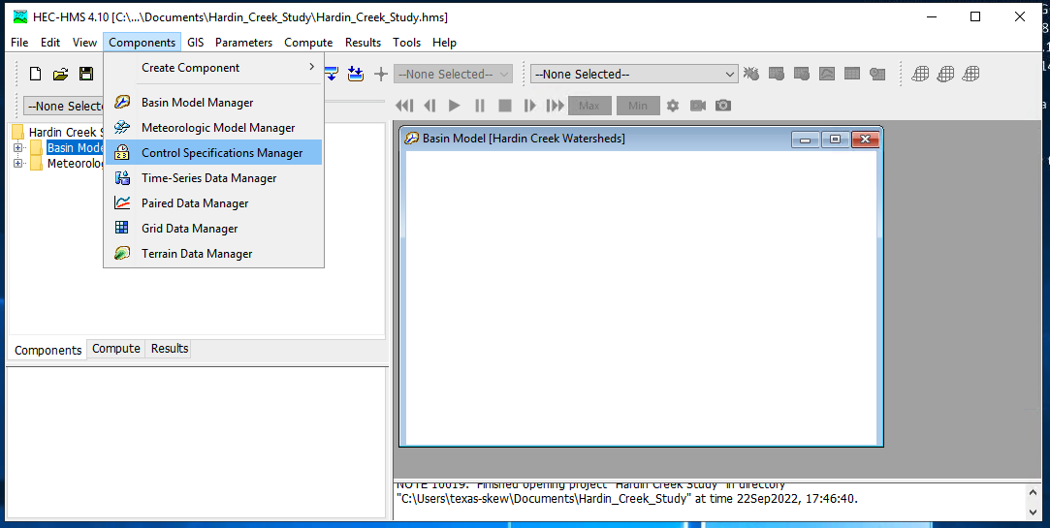Step animation backward one frame
Viewport: 1050px width, 528px height.
[x=430, y=106]
